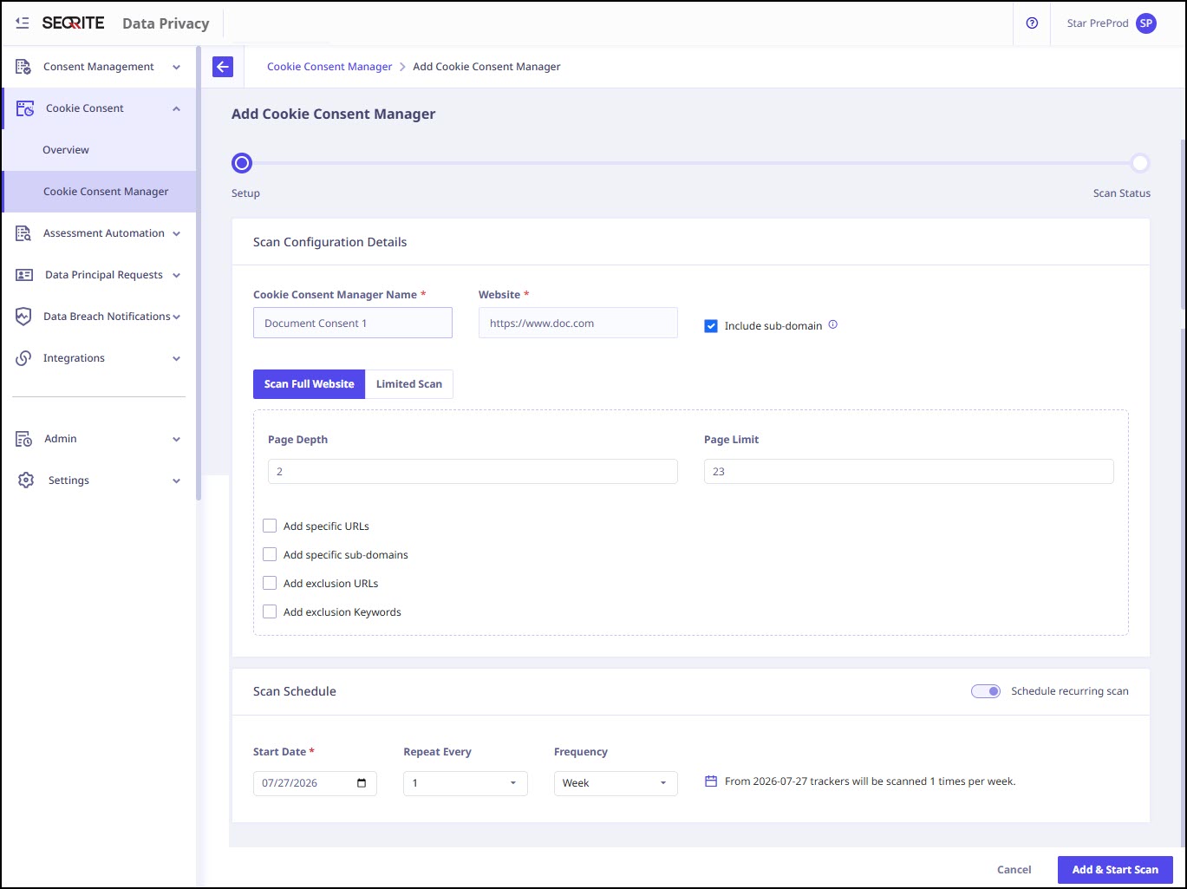Go back using the purple arrow button

(x=223, y=67)
